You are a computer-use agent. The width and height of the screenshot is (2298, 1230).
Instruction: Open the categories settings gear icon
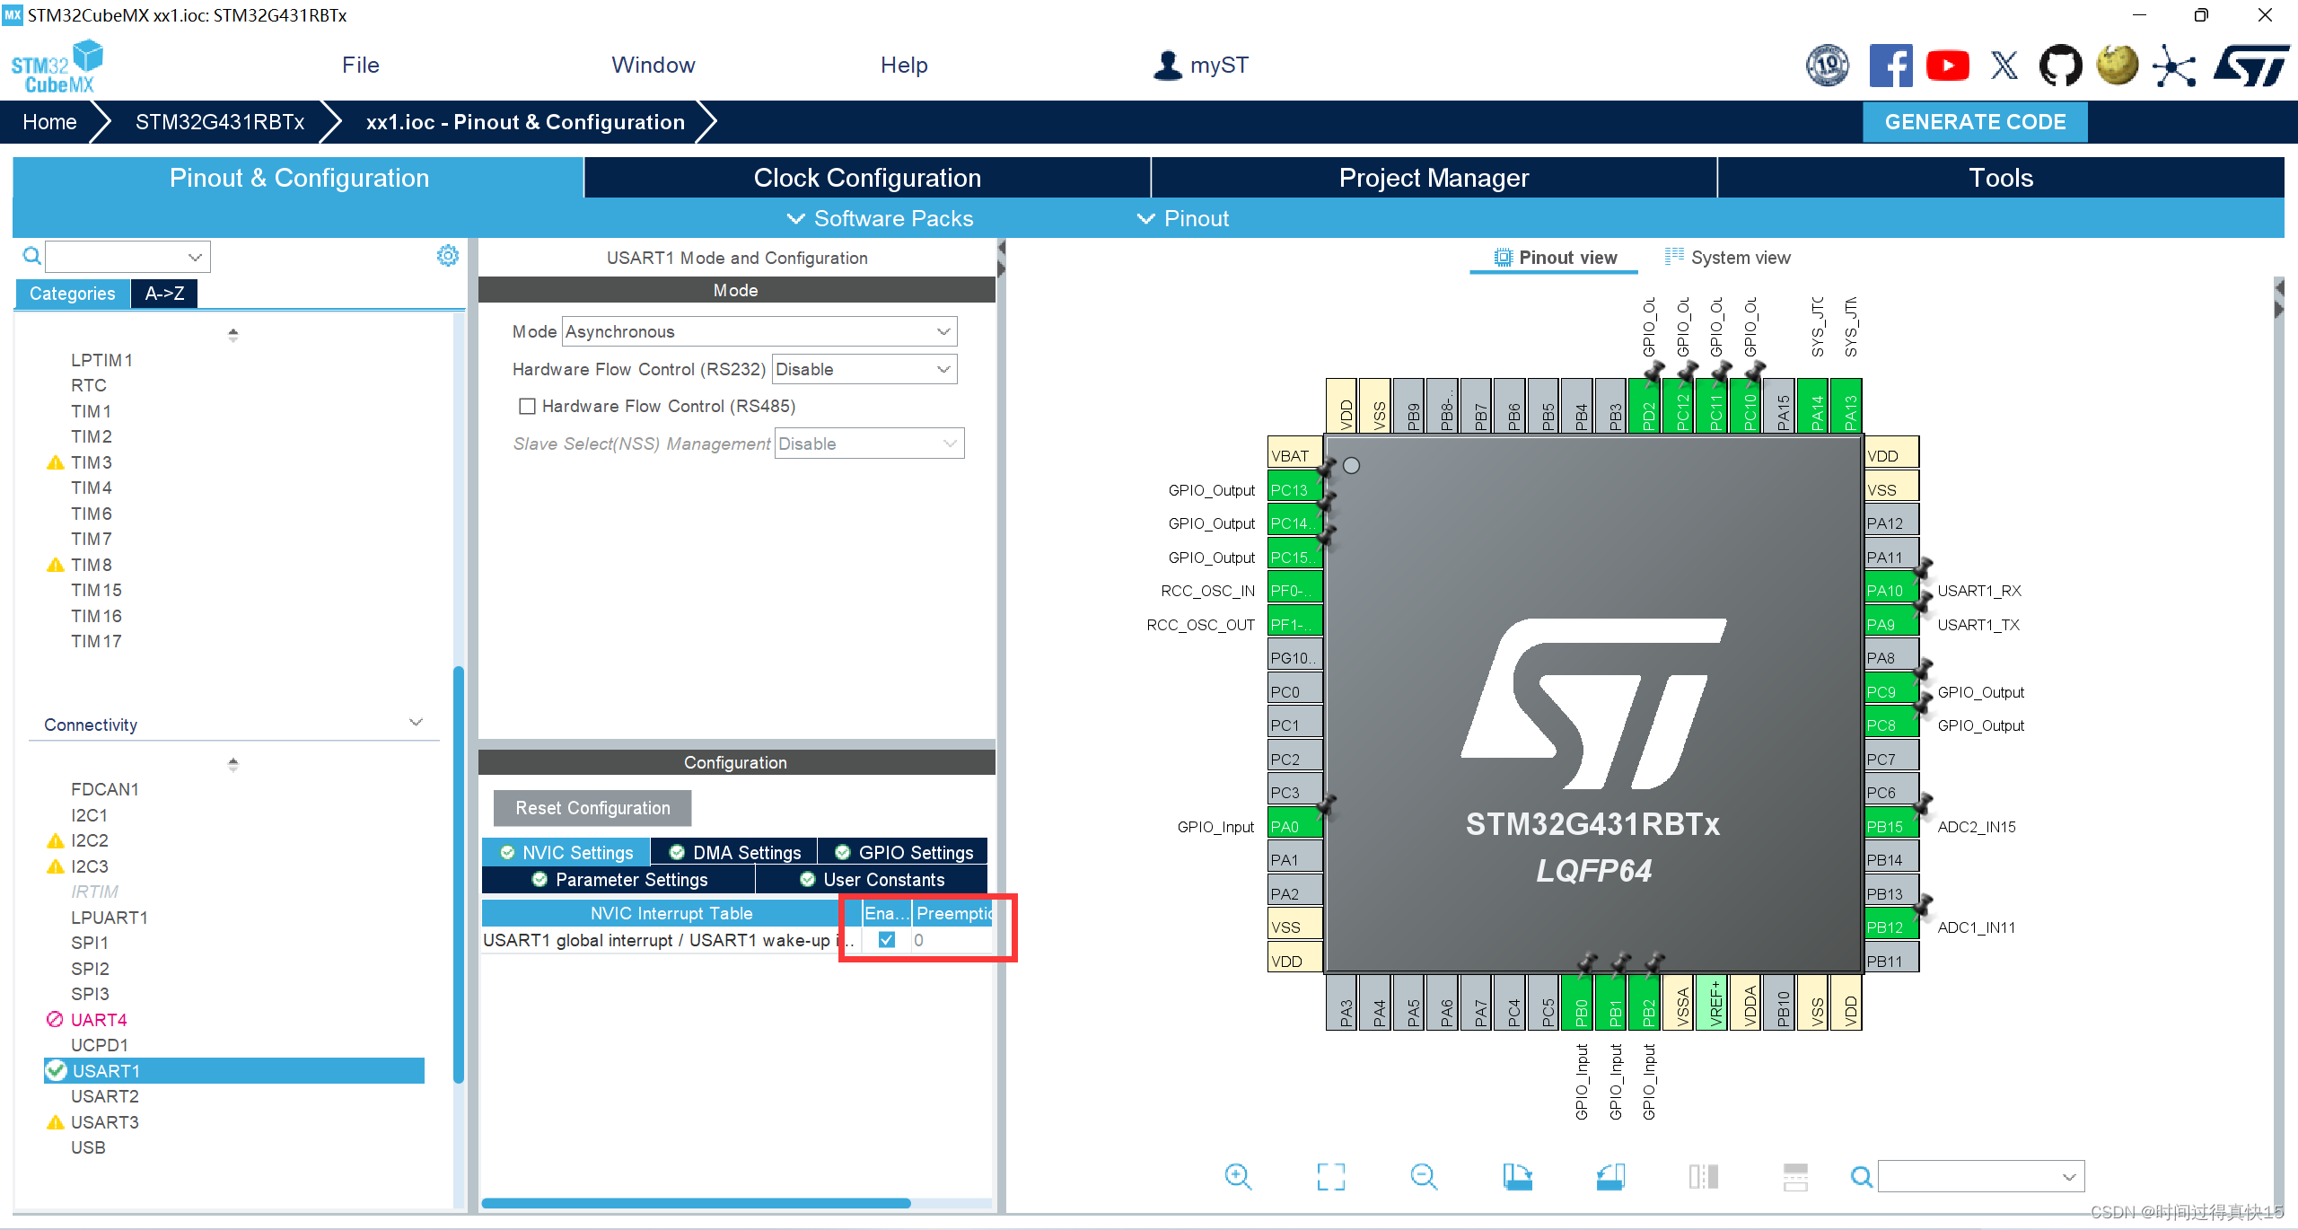coord(447,256)
